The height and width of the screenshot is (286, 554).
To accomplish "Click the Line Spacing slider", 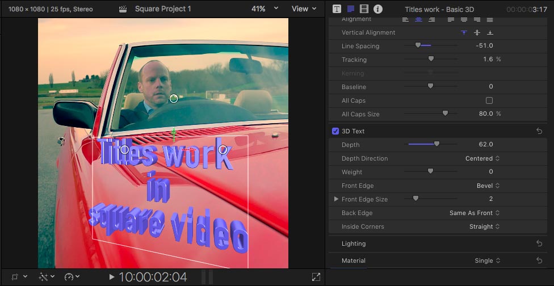I will [x=430, y=45].
